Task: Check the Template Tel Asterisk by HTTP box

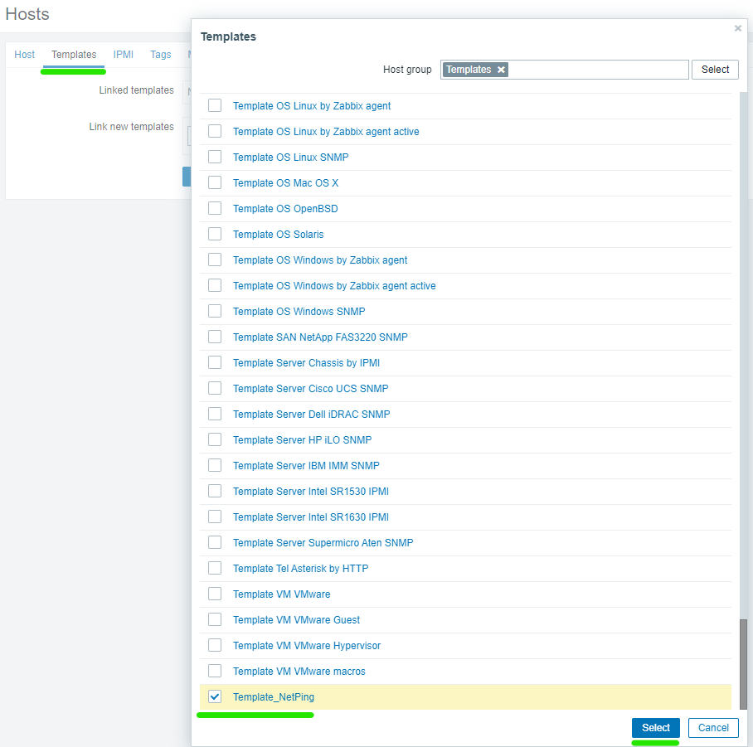Action: pyautogui.click(x=215, y=568)
